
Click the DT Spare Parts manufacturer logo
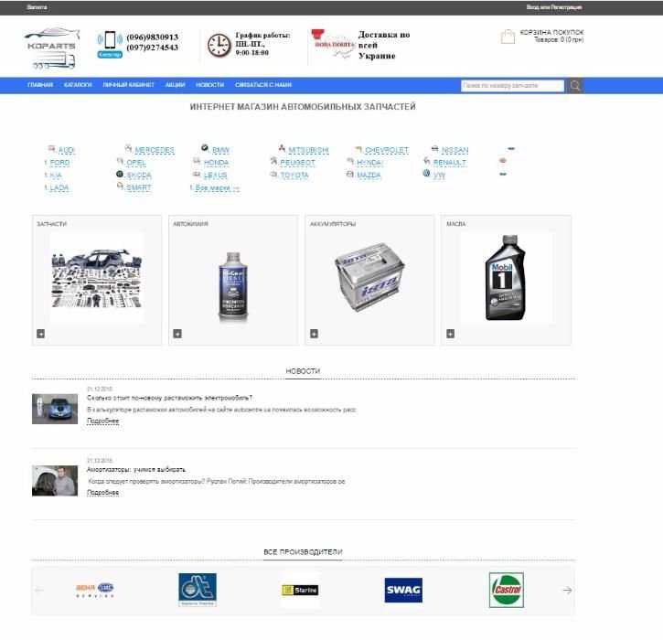[198, 590]
